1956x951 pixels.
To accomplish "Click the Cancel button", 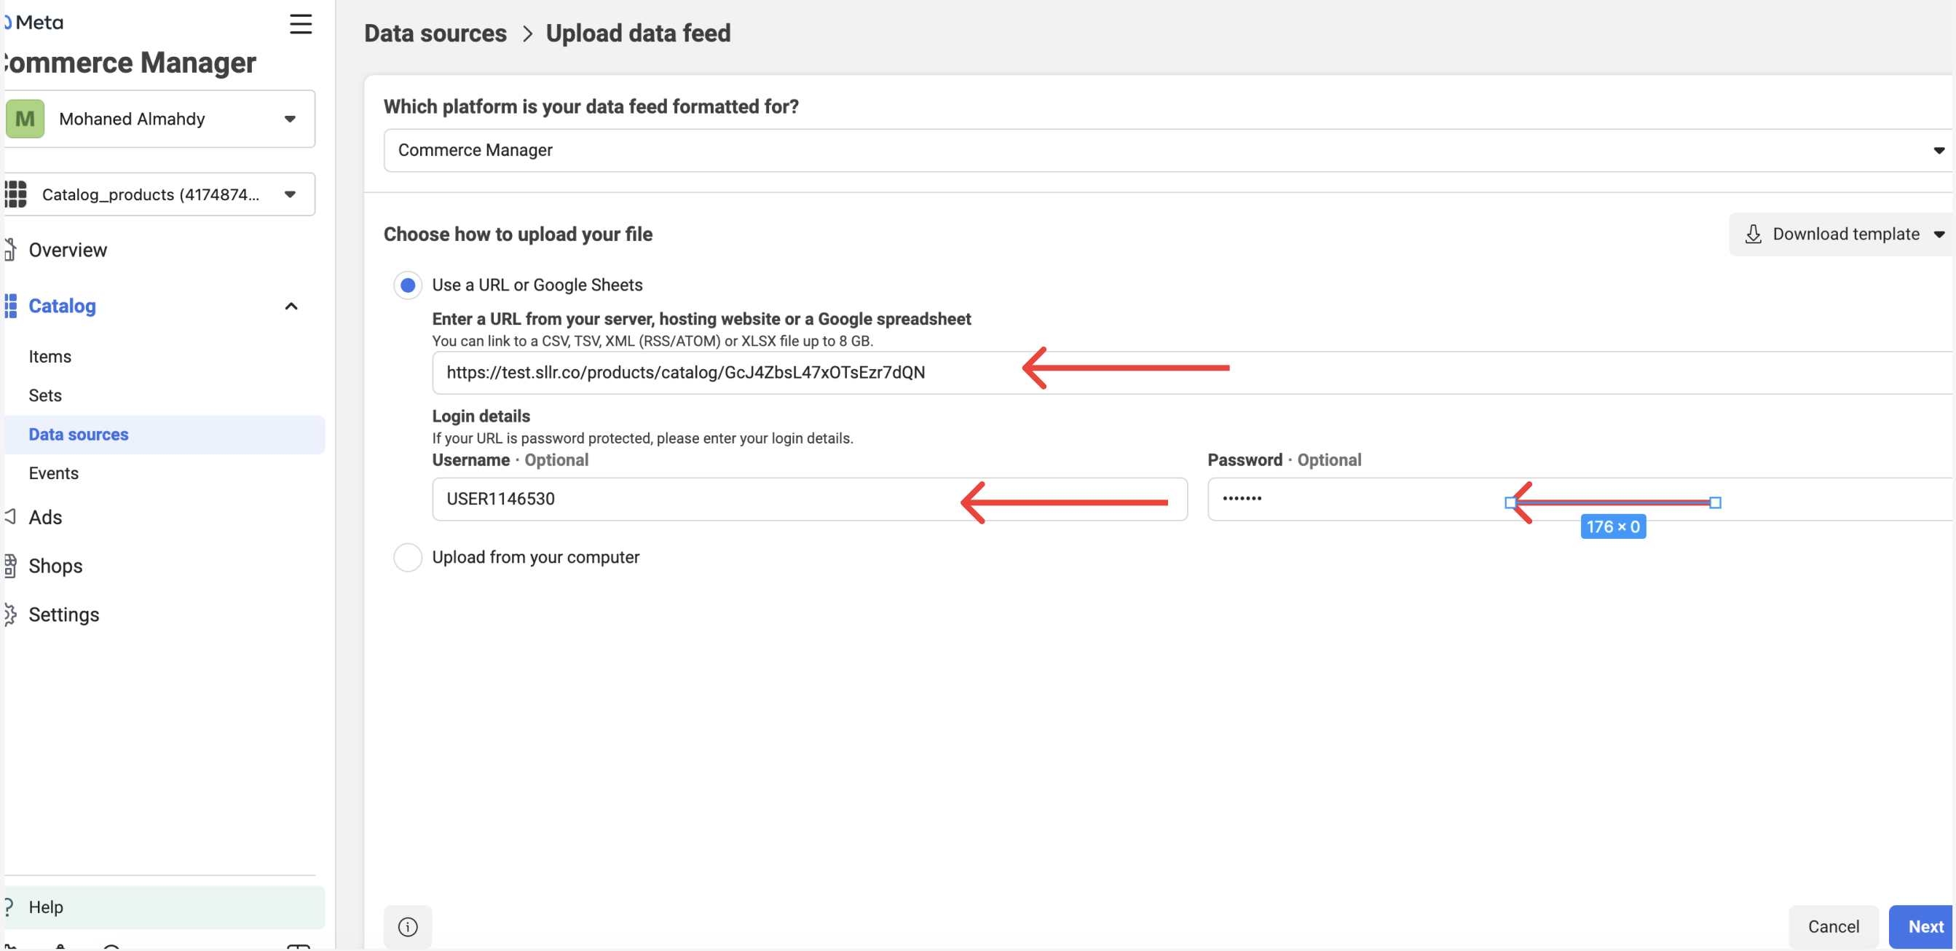I will tap(1832, 926).
